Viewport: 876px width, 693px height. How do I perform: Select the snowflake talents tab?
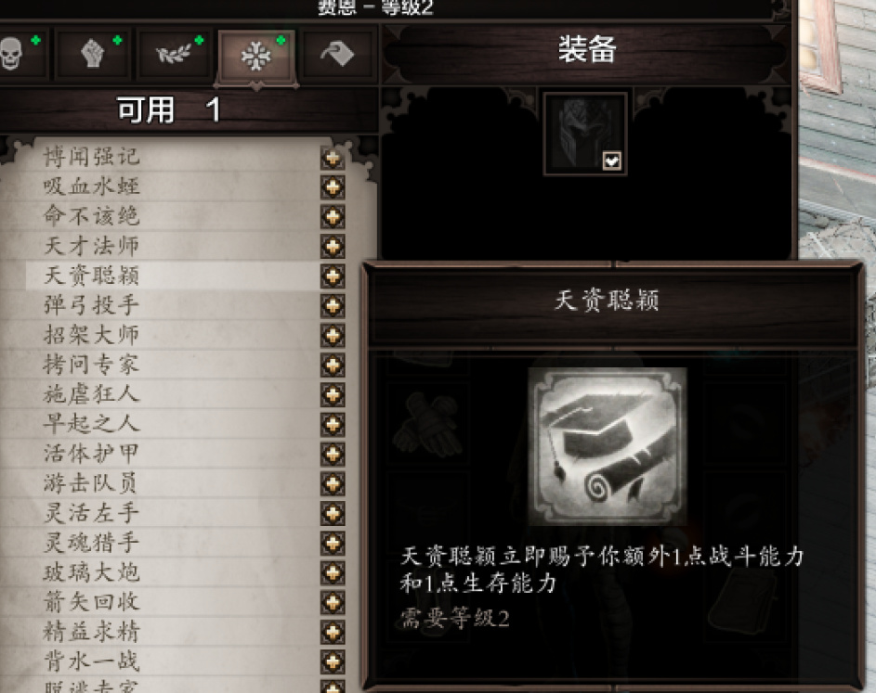(256, 56)
